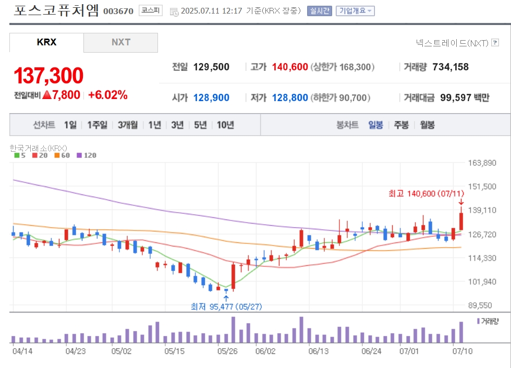Open the 기업개요 dropdown

pos(355,11)
